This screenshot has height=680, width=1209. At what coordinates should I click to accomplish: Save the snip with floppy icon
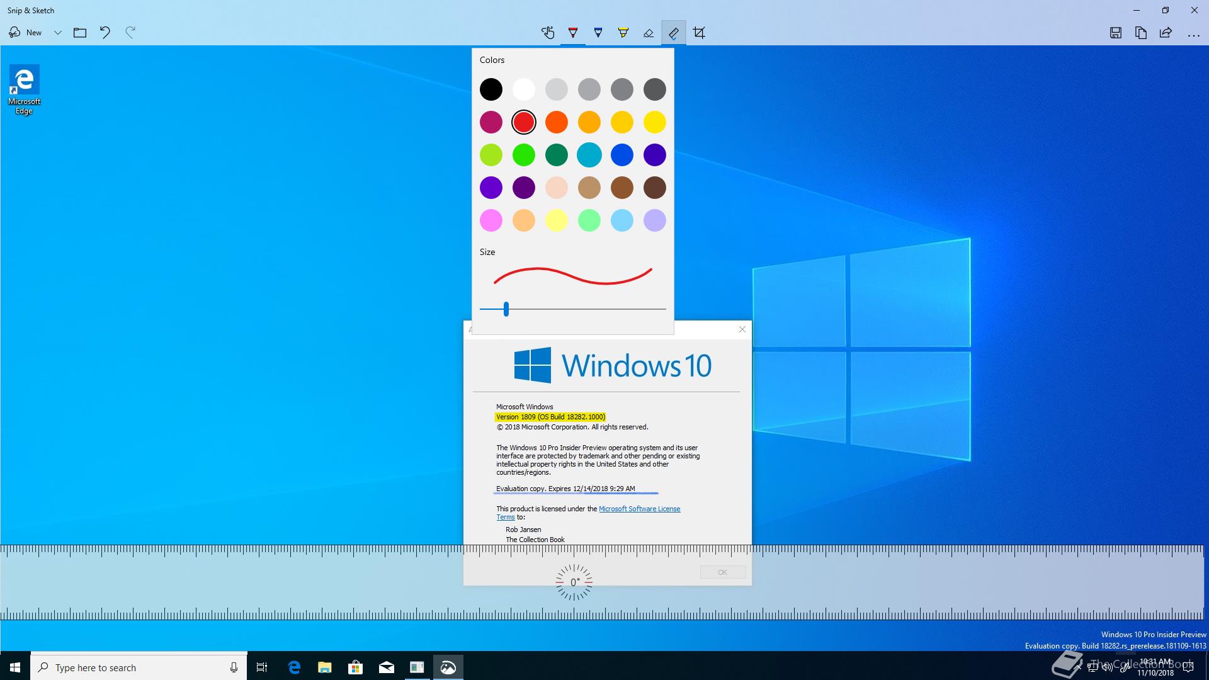coord(1115,33)
